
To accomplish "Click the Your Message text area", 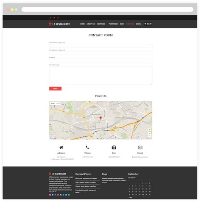I will 101,76.
